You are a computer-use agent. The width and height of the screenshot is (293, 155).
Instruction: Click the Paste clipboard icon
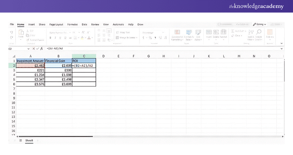pyautogui.click(x=21, y=34)
